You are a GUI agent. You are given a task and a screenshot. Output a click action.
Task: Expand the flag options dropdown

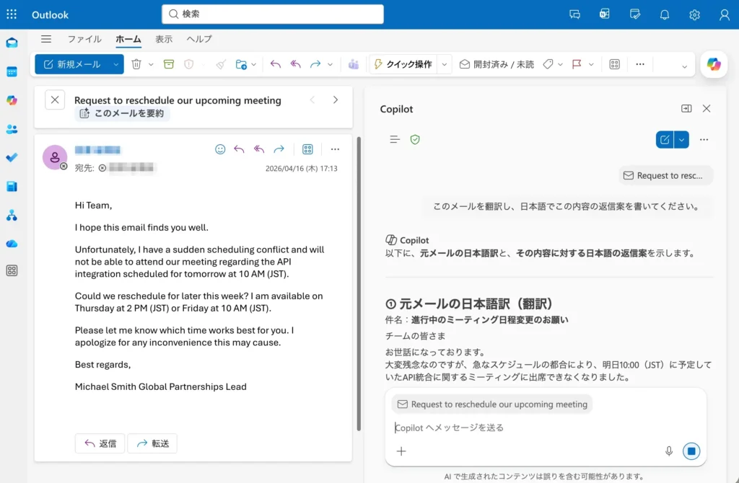(591, 64)
